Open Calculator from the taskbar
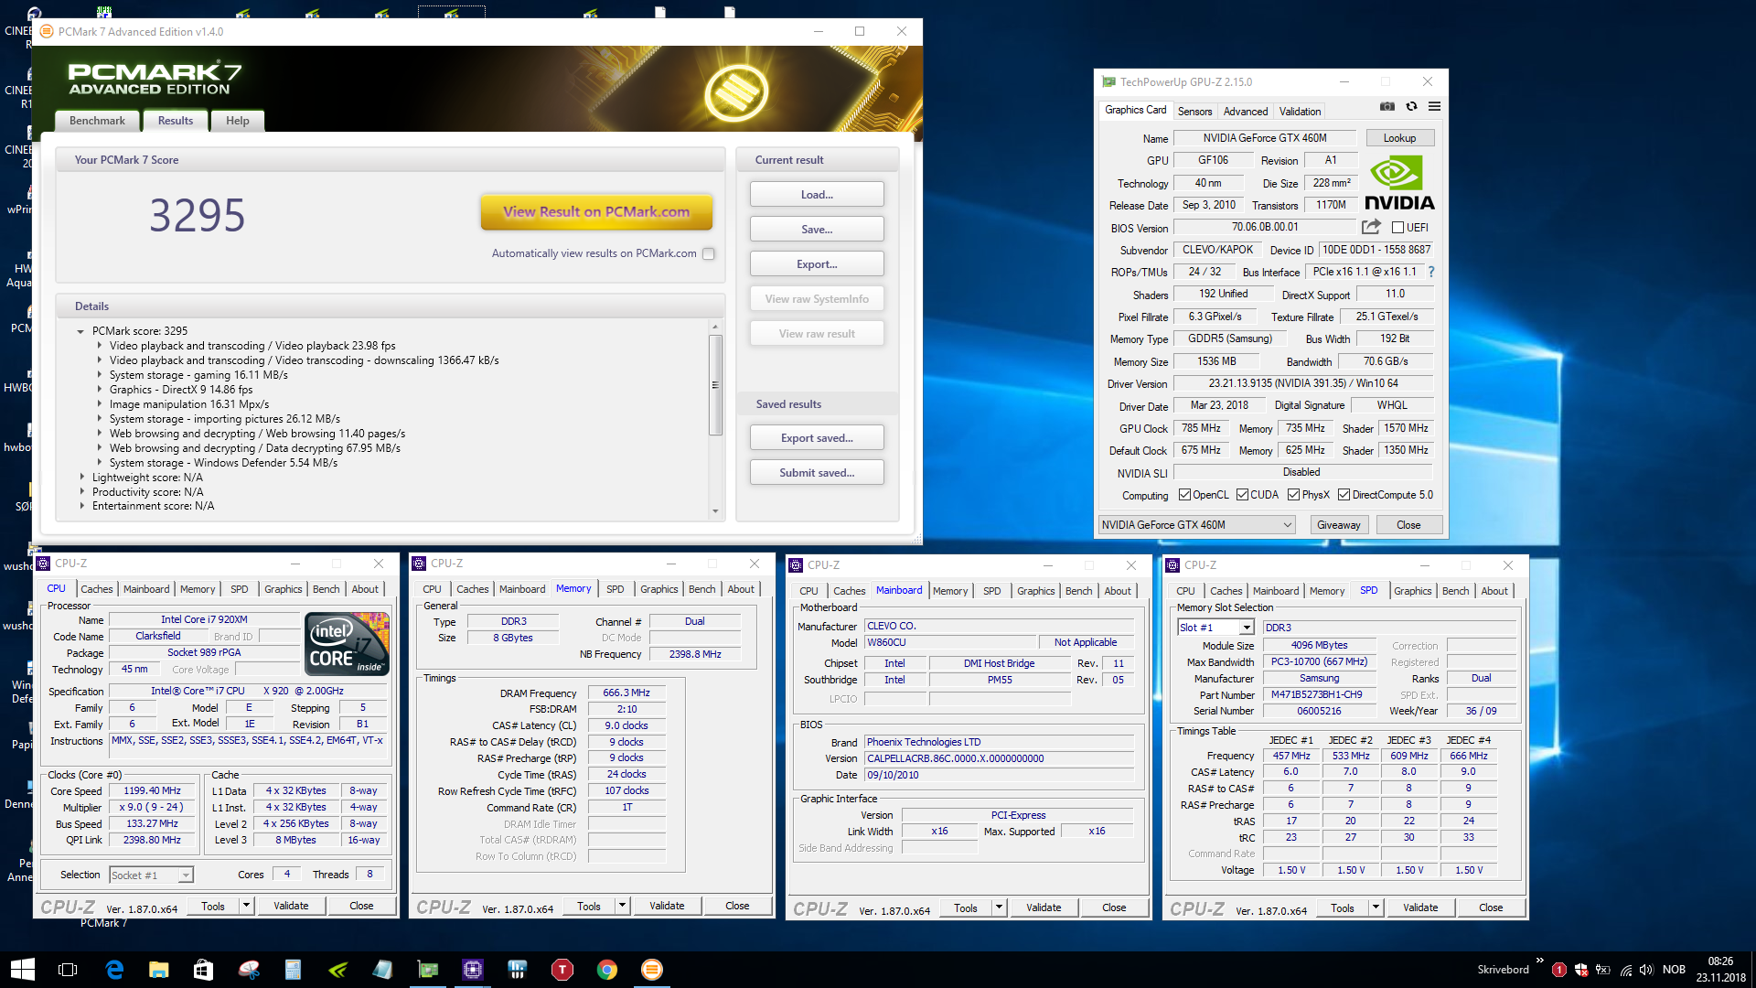Screen dimensions: 1756x988 click(x=293, y=970)
